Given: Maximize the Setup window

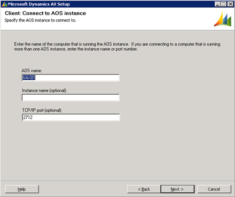Looking at the screenshot, I should (x=223, y=4).
